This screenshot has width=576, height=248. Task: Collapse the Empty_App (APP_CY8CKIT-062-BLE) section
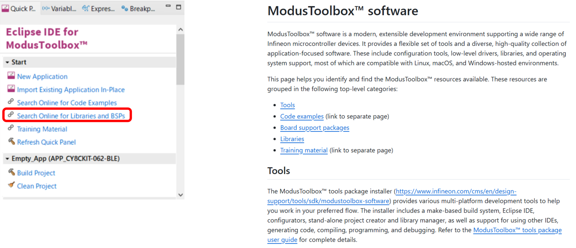(x=7, y=159)
